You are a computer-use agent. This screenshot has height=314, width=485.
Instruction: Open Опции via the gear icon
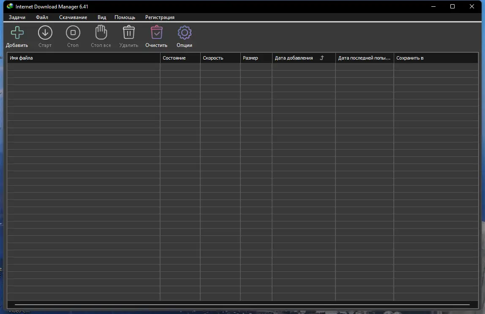pyautogui.click(x=184, y=33)
